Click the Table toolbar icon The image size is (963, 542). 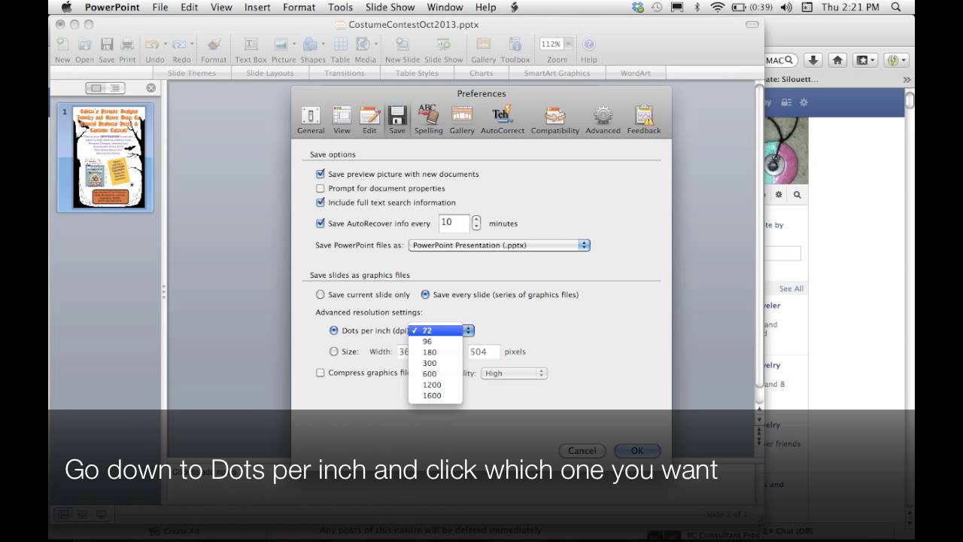click(x=340, y=50)
